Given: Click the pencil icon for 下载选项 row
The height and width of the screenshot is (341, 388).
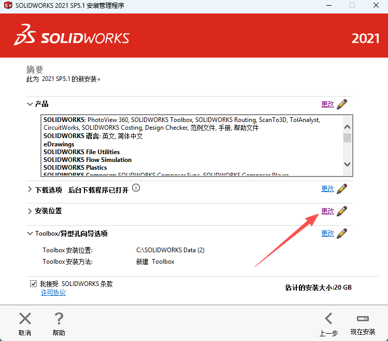Looking at the screenshot, I should (342, 189).
